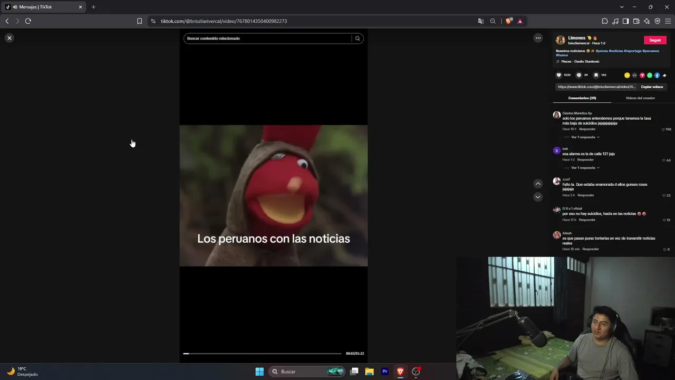Open more share options arrow
The image size is (675, 380).
[664, 75]
